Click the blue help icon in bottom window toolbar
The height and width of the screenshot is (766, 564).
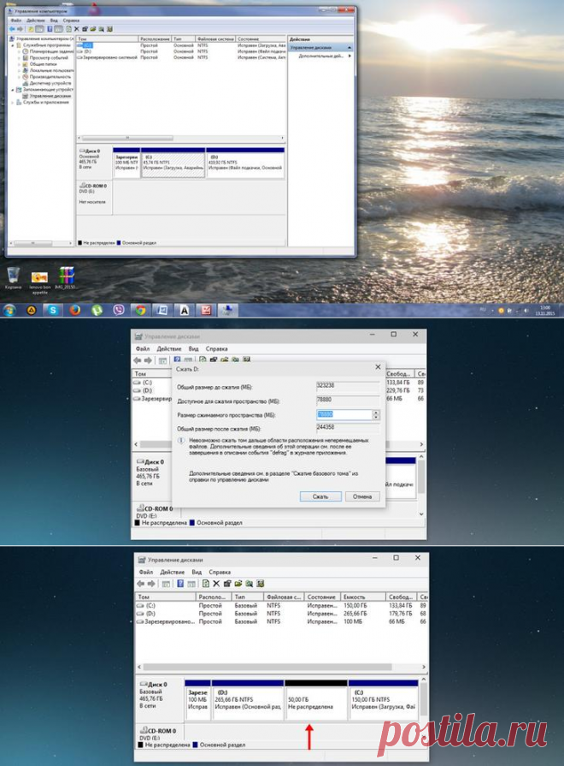pos(180,583)
